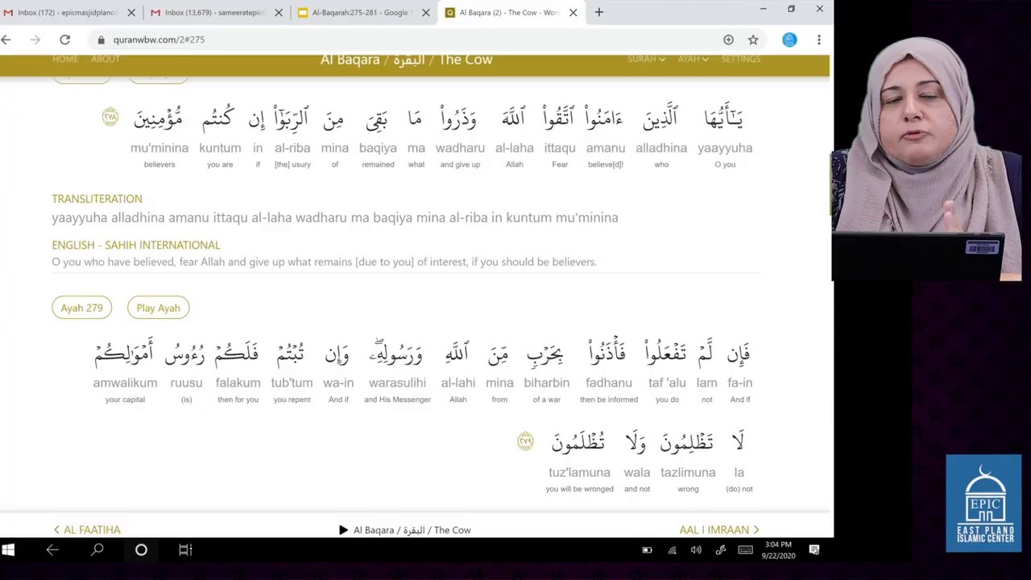Open the Windows Start menu
This screenshot has height=580, width=1031.
pyautogui.click(x=8, y=549)
